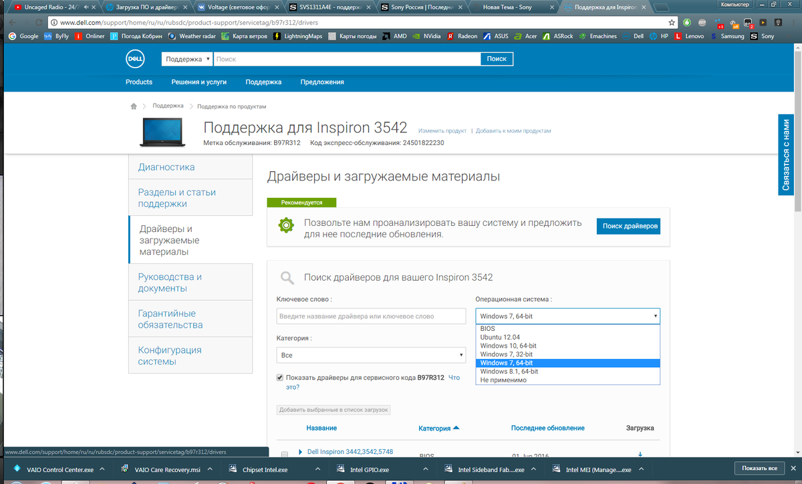This screenshot has height=484, width=802.
Task: Click the download arrow for BIOS row
Action: (640, 455)
